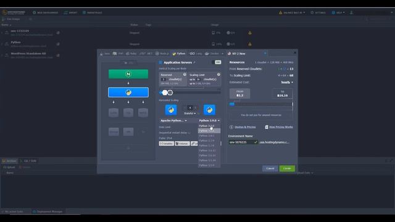Expand the WordPress Standalone Kit environment row
Screen dimensions: 395x222
click(x=2, y=55)
